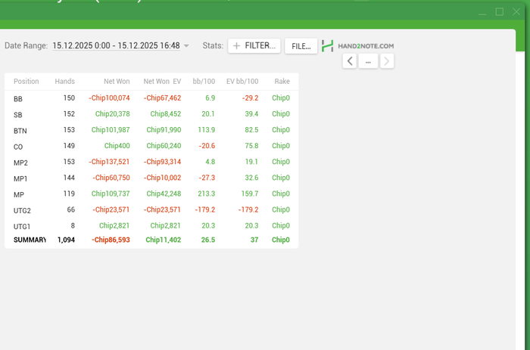Click summary Net Won -Chip86,593
Viewport: 530px width, 350px height.
click(111, 240)
